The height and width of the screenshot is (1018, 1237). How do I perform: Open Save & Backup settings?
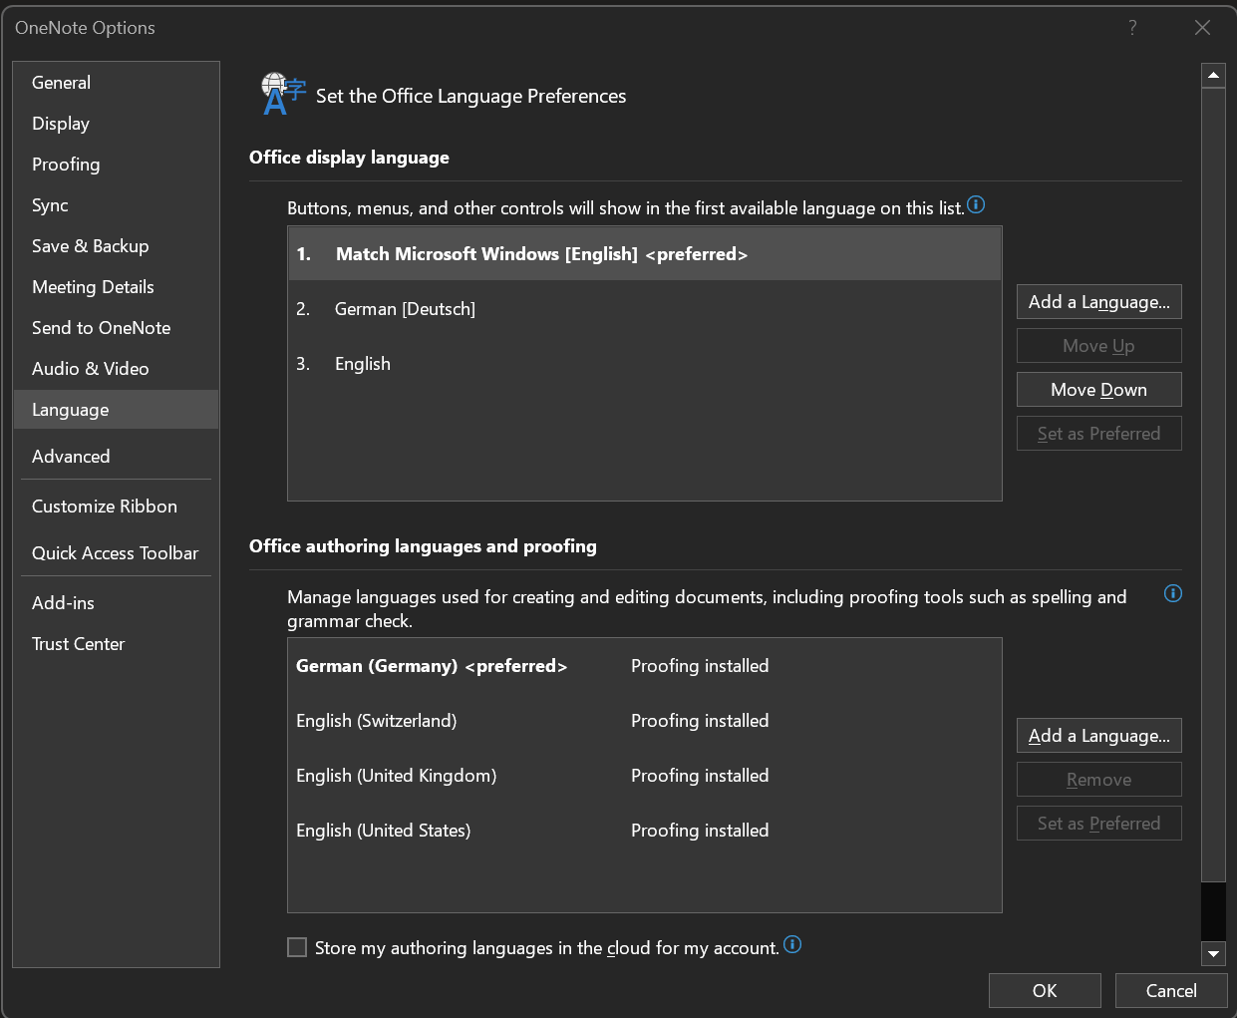coord(116,246)
